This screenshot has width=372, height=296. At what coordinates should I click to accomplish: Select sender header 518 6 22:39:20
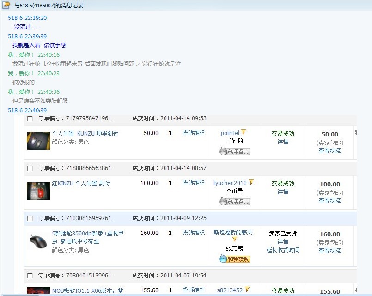coord(27,18)
